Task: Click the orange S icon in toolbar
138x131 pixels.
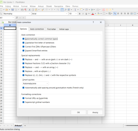Action: point(107,10)
